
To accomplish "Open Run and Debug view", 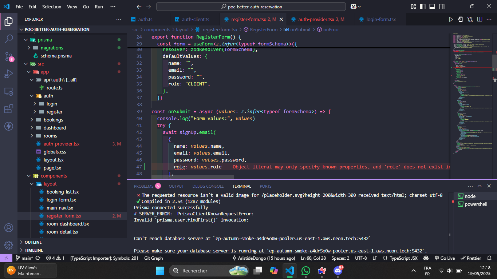I will click(x=9, y=74).
